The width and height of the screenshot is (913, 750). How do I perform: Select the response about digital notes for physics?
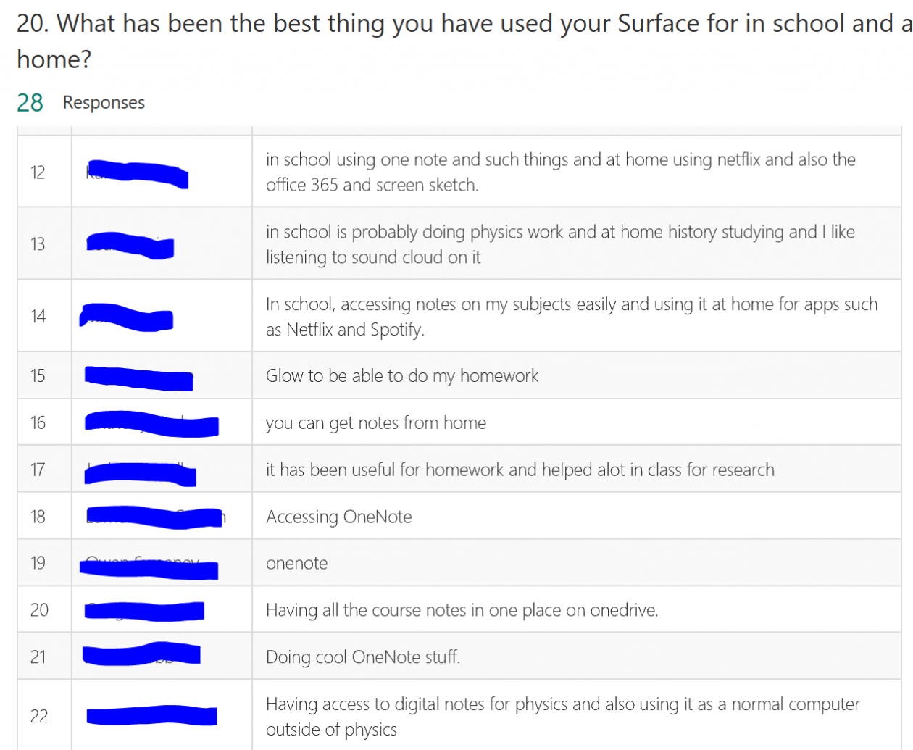[x=562, y=717]
